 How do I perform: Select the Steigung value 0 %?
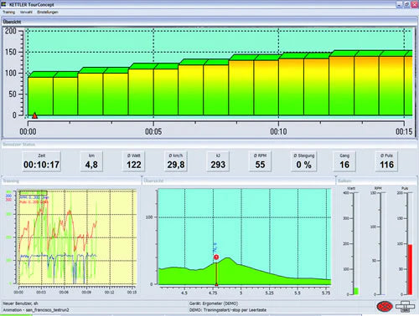click(304, 165)
